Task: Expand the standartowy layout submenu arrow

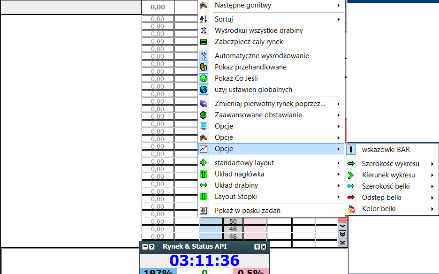Action: point(339,163)
